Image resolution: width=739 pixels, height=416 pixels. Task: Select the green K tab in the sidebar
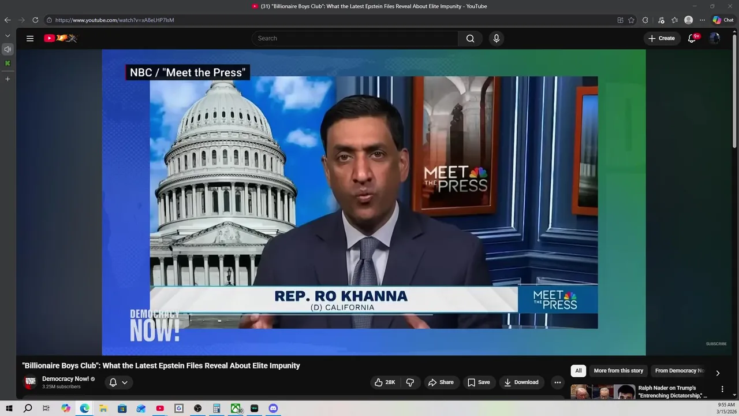click(x=8, y=63)
